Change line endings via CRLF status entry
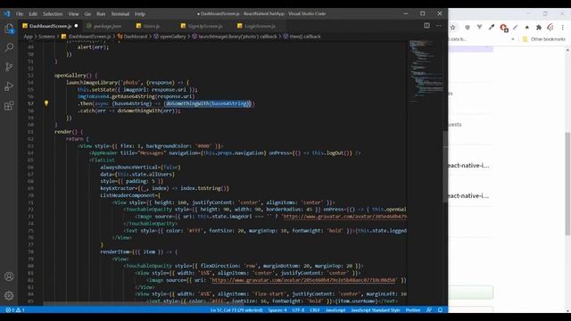571x321 pixels. 315,310
